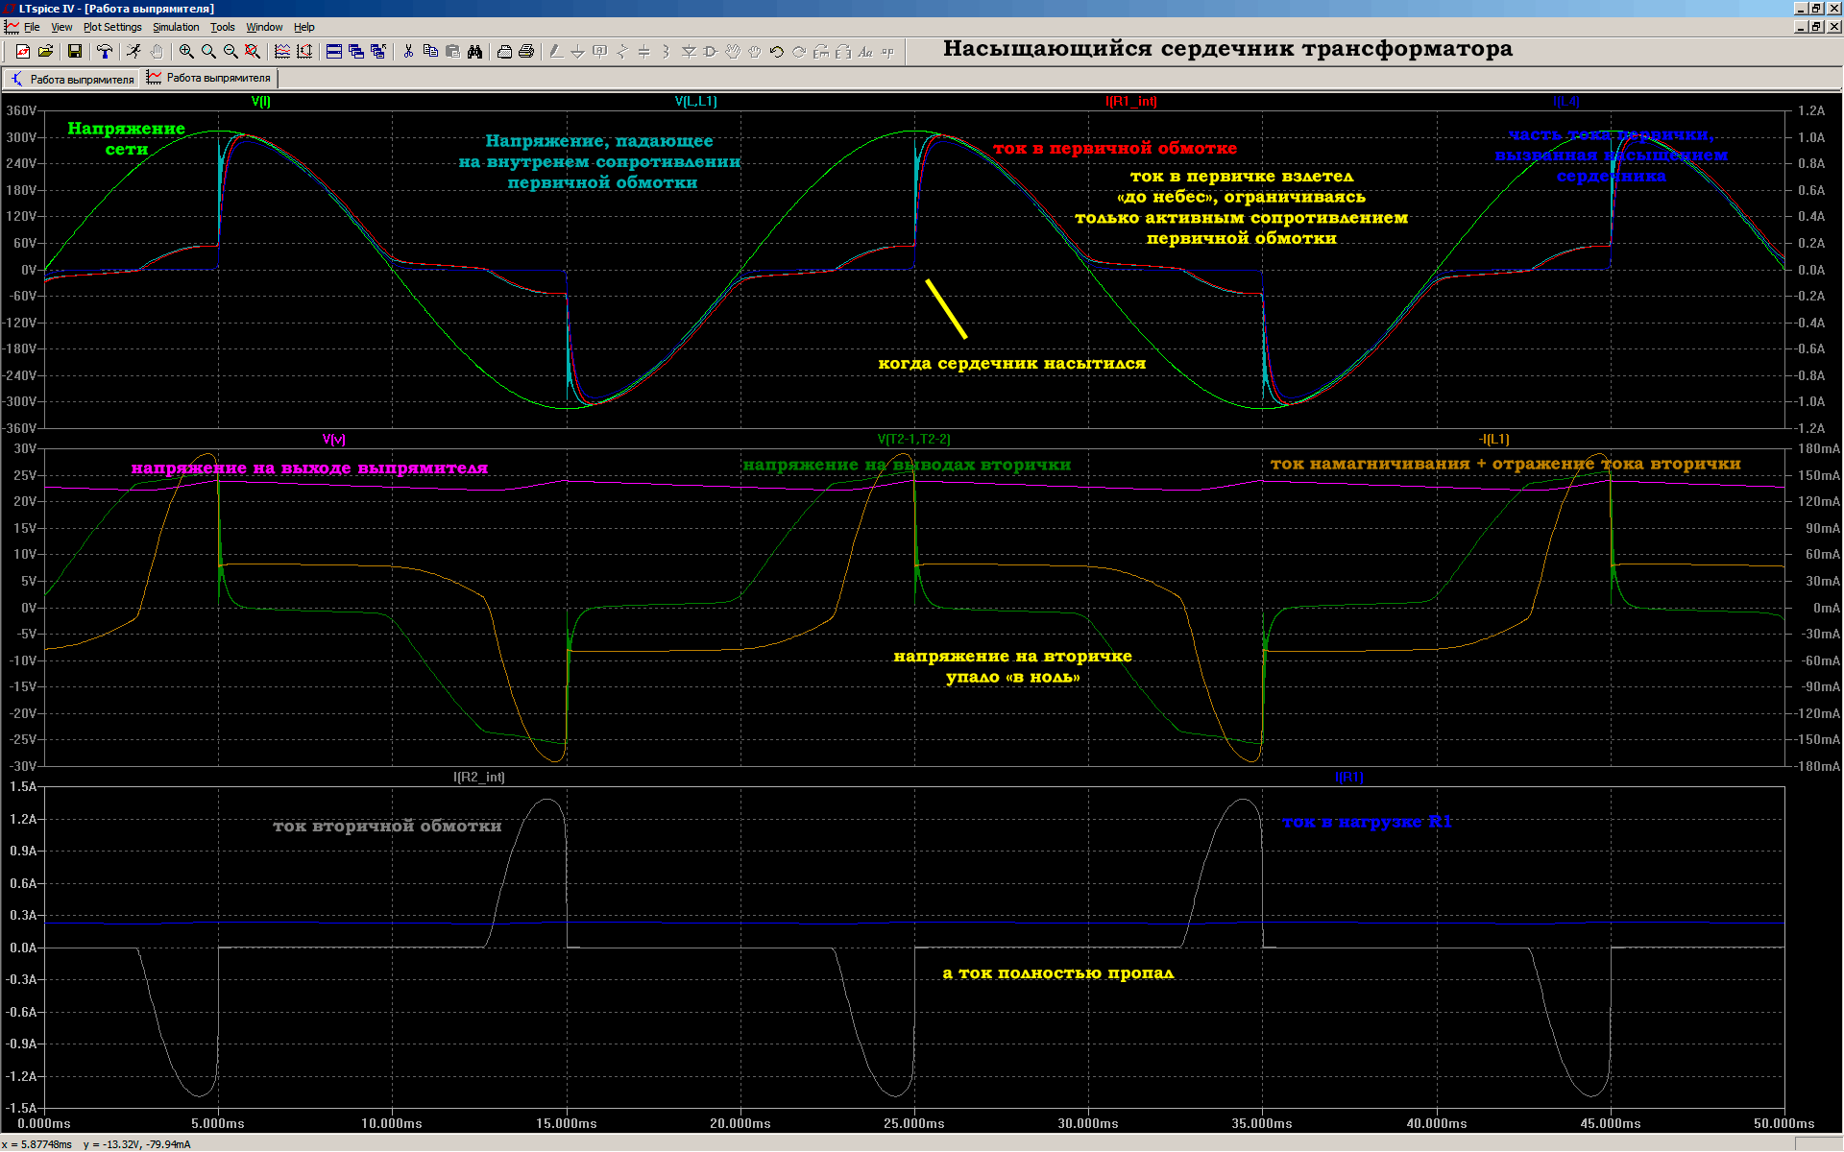Screen dimensions: 1844x1152
Task: Select the Capacitor tool
Action: 644,52
